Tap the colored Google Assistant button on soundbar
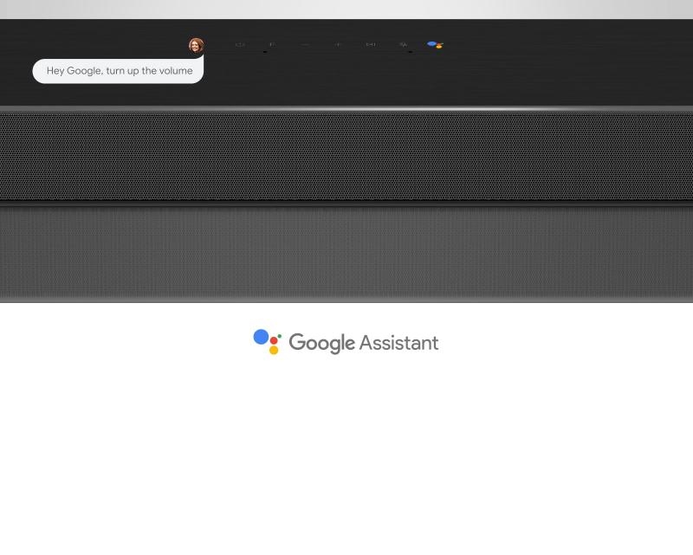Screen dimensions: 693x555 436,45
